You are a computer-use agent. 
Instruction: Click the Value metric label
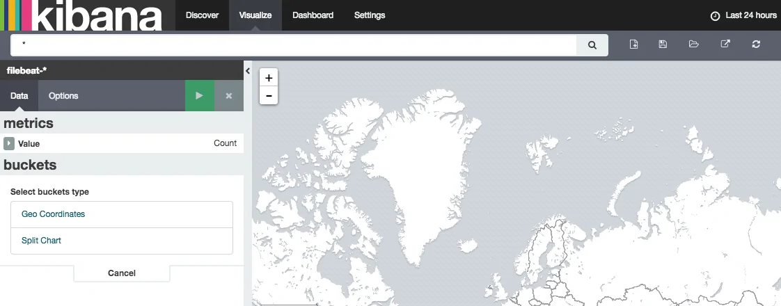[x=29, y=144]
